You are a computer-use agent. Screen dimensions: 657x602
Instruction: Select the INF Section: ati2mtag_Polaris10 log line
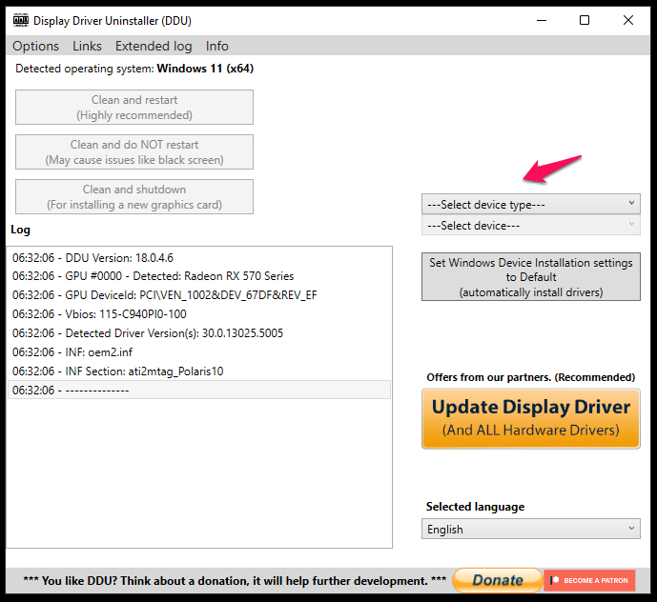click(x=199, y=371)
